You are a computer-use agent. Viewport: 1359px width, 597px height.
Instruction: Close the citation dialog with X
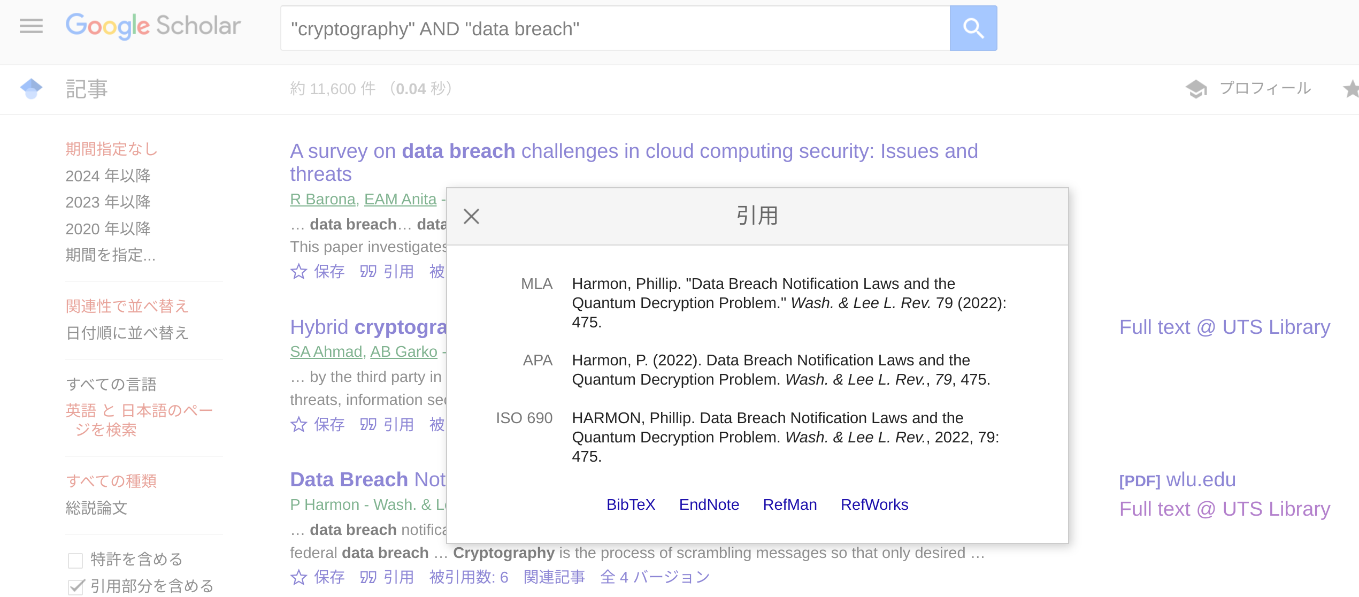click(471, 217)
